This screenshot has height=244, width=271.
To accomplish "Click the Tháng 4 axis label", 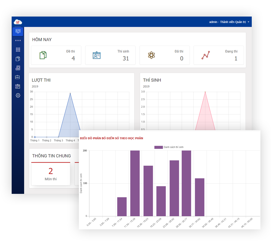I will pyautogui.click(x=70, y=140).
